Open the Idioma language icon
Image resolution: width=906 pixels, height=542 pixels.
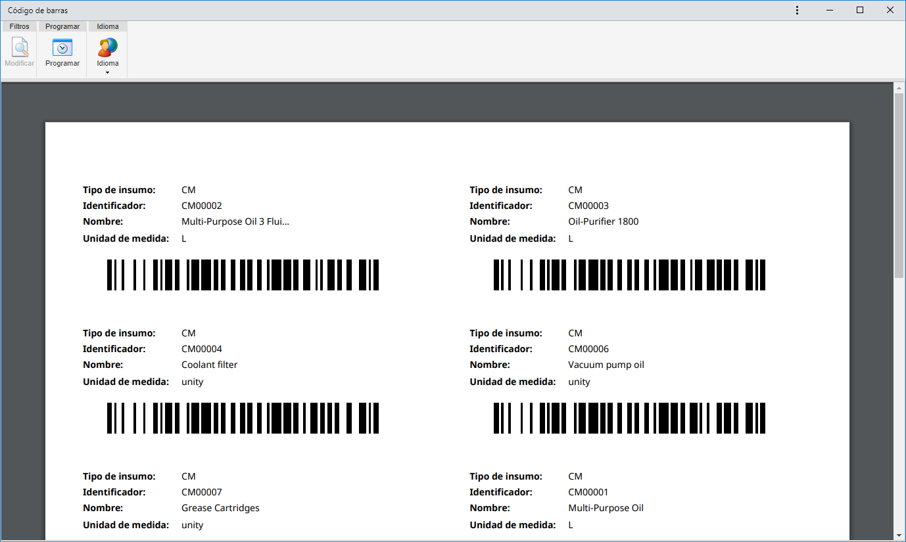coord(108,48)
